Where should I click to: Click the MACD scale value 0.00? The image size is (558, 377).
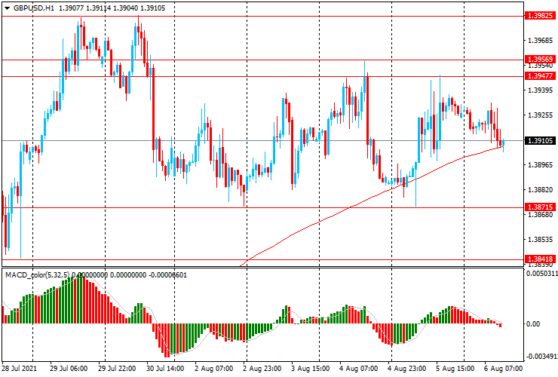(533, 324)
